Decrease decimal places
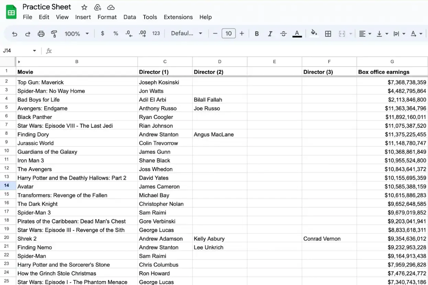 click(x=129, y=34)
